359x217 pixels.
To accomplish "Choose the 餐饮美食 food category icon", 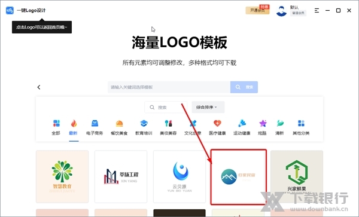I will click(119, 124).
